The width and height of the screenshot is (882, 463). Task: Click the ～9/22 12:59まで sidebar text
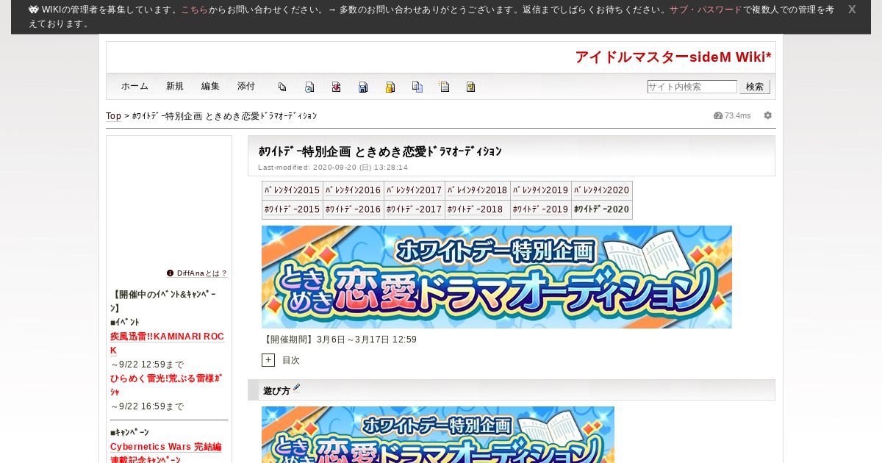[x=147, y=365]
